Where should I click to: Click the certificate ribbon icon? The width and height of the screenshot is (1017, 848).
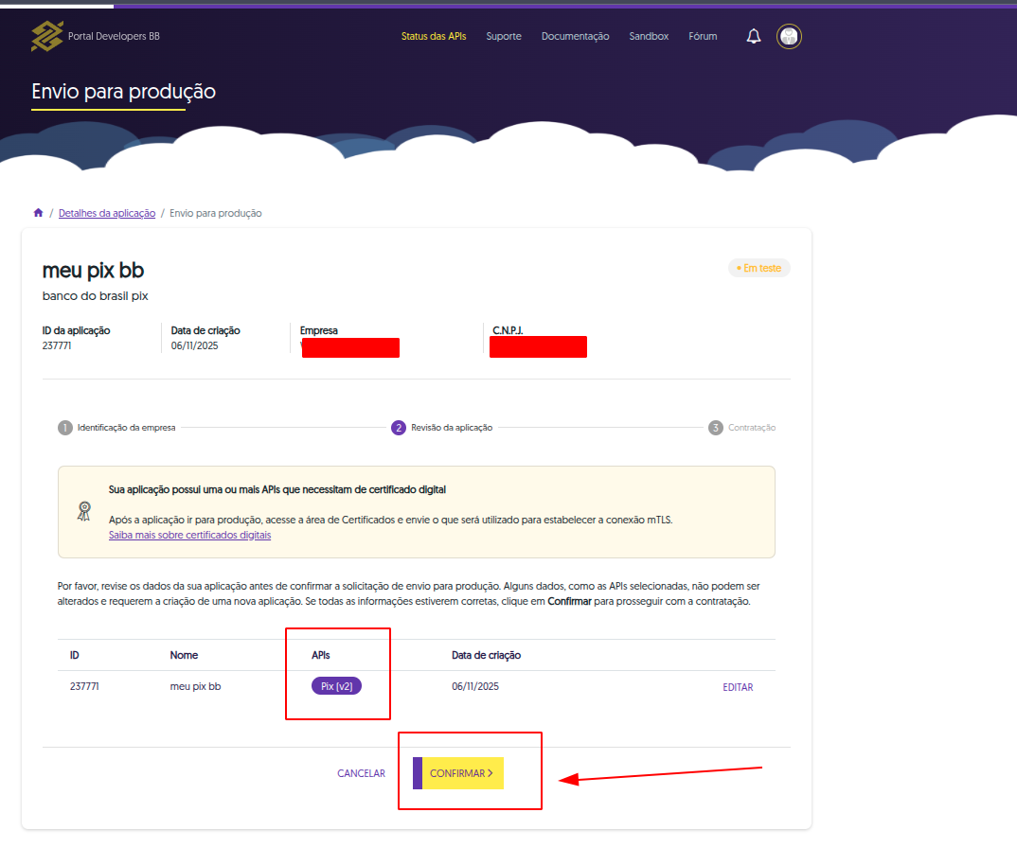click(x=84, y=511)
